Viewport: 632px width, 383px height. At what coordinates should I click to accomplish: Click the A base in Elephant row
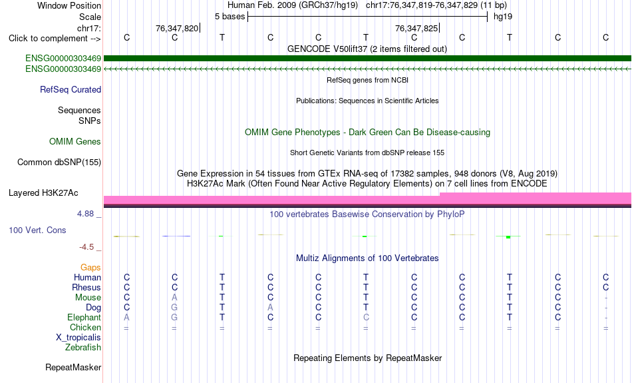tap(126, 317)
